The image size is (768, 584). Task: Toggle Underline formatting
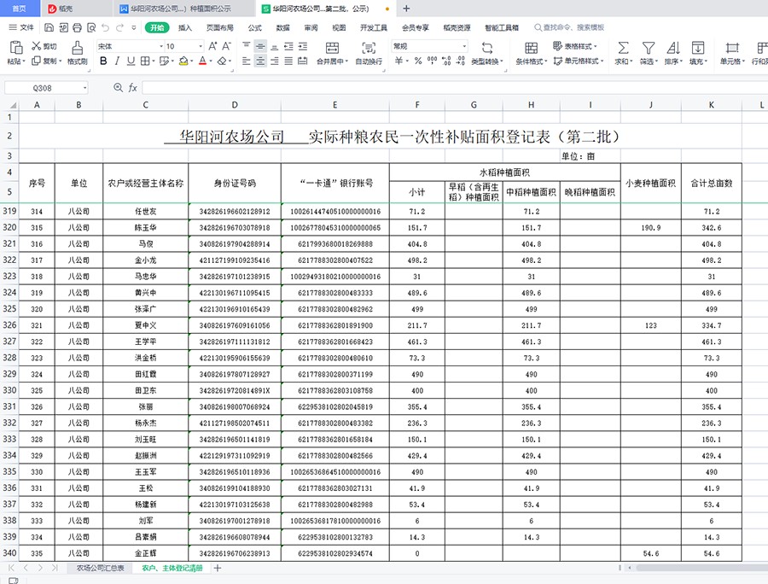tap(131, 61)
